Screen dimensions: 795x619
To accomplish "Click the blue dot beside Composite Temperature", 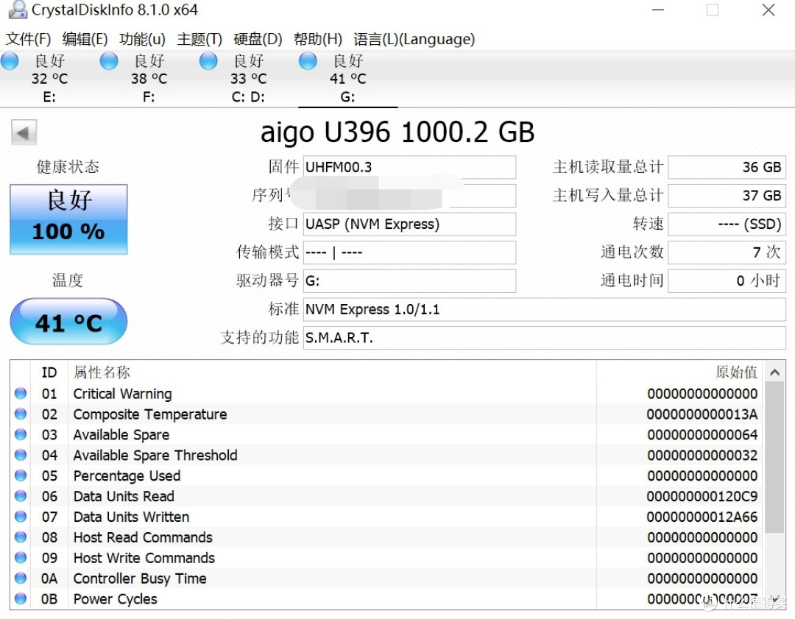I will 20,414.
